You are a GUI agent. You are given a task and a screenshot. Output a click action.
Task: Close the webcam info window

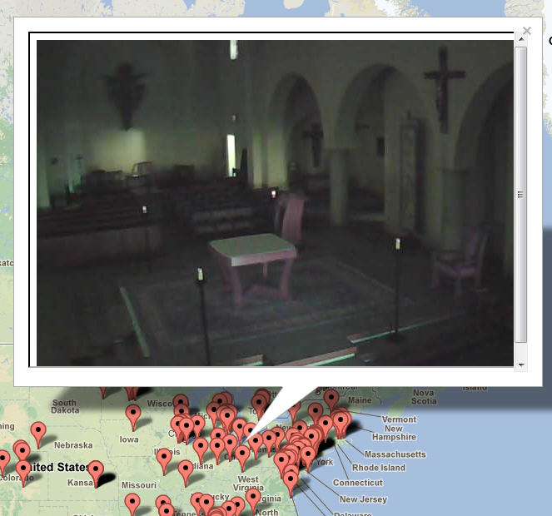[x=525, y=32]
